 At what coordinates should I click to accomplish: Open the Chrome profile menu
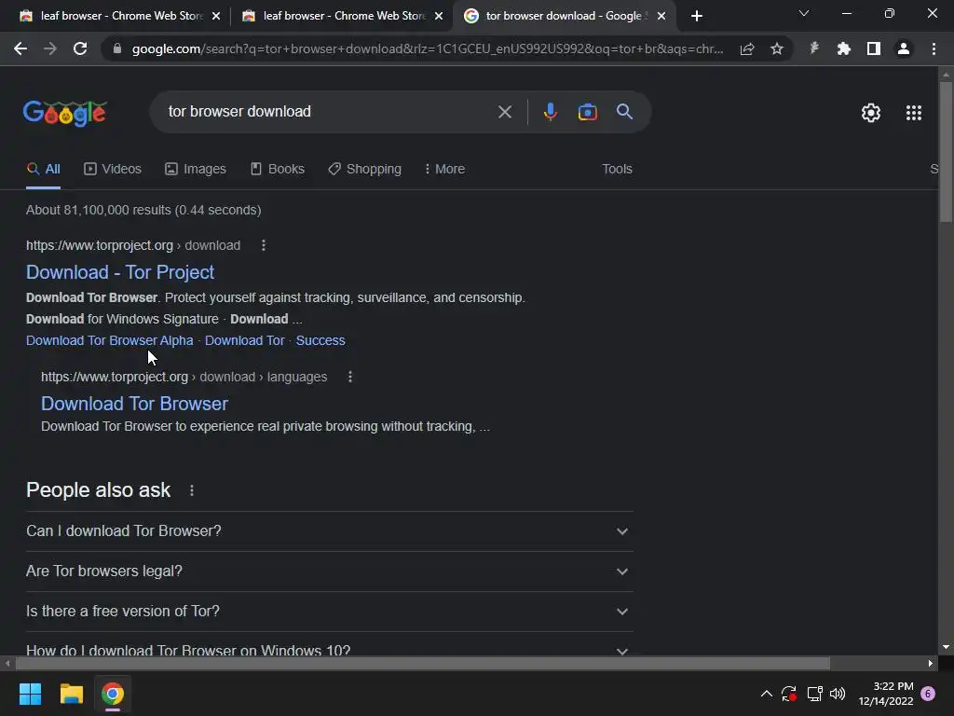tap(904, 48)
